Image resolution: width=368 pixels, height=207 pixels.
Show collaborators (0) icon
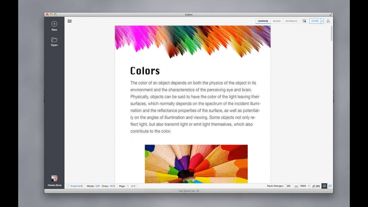click(316, 186)
